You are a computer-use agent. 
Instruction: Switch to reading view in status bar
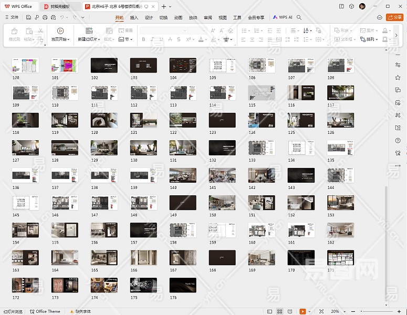290,311
